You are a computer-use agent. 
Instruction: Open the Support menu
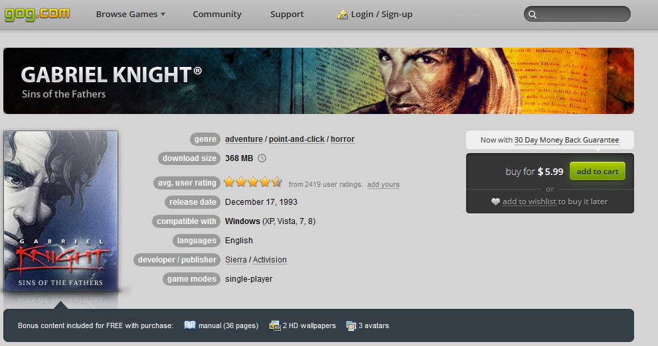click(287, 14)
